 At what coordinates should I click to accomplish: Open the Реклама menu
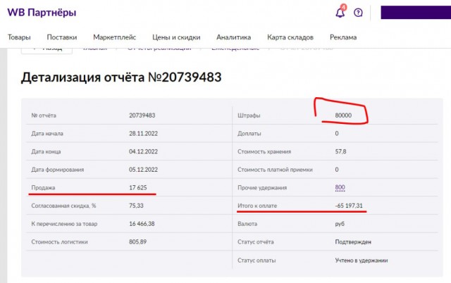[343, 37]
